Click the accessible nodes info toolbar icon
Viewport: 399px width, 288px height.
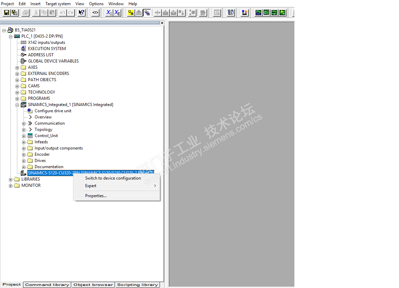pos(231,12)
